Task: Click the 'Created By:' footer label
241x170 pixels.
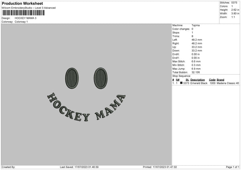Action: click(x=8, y=167)
